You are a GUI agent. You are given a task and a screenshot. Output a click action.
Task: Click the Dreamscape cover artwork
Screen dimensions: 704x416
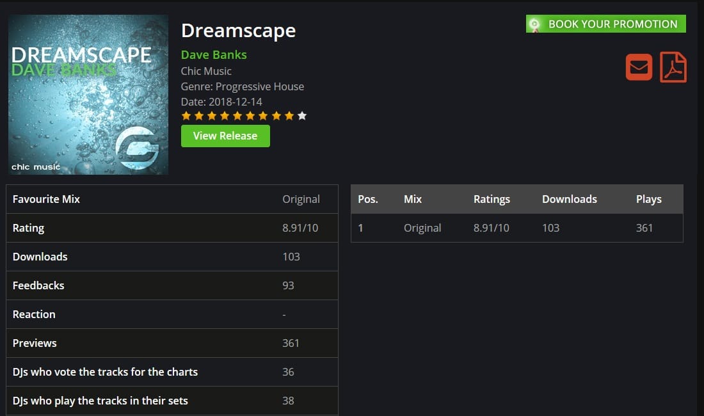88,95
